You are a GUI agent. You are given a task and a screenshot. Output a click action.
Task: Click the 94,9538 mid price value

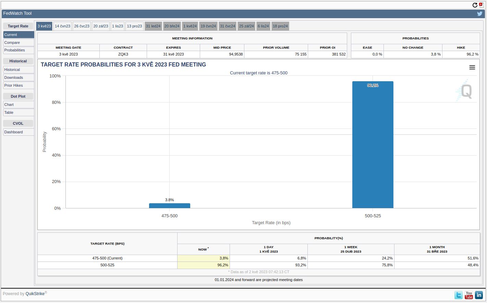pos(236,54)
